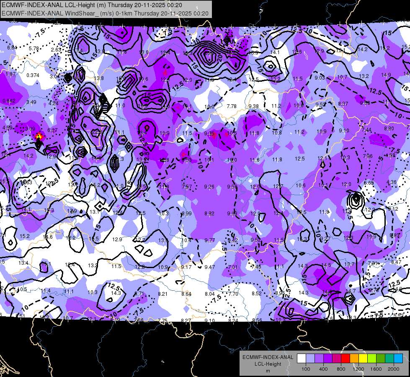The height and width of the screenshot is (377, 410).
Task: Click the magenta swatch in the color scale
Action: click(x=337, y=358)
